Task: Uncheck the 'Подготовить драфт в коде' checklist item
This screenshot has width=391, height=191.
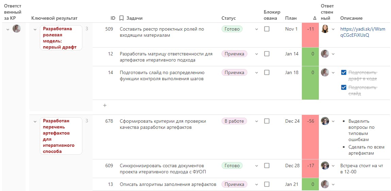Action: (x=344, y=72)
